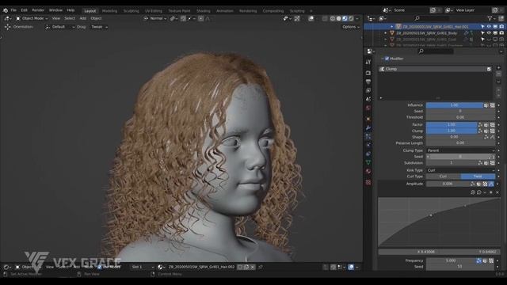Image resolution: width=507 pixels, height=285 pixels.
Task: Expand the Gr001_Body outliner row
Action: [x=386, y=33]
